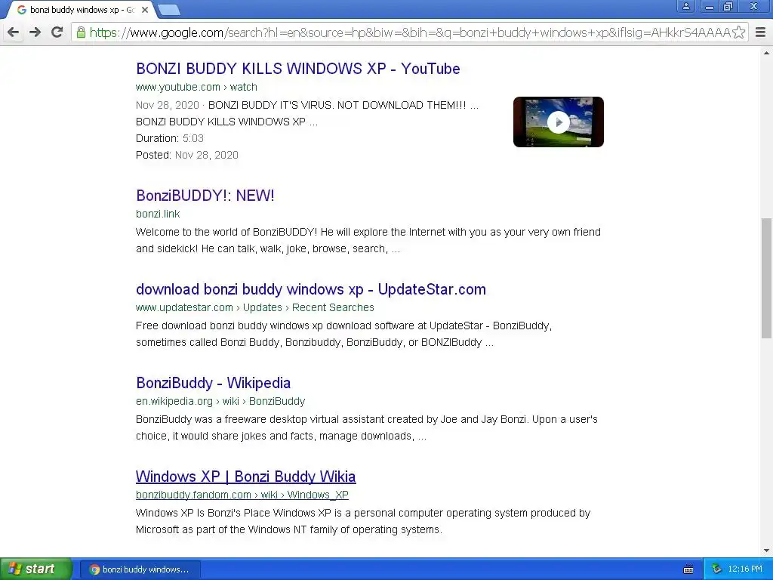Viewport: 773px width, 580px height.
Task: Click the scrollbar down arrow
Action: [766, 551]
